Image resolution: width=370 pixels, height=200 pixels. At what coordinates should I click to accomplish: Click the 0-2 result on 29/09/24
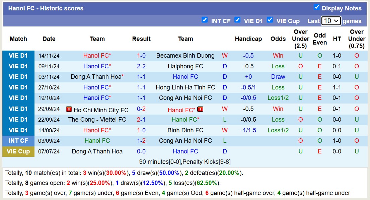pyautogui.click(x=141, y=109)
